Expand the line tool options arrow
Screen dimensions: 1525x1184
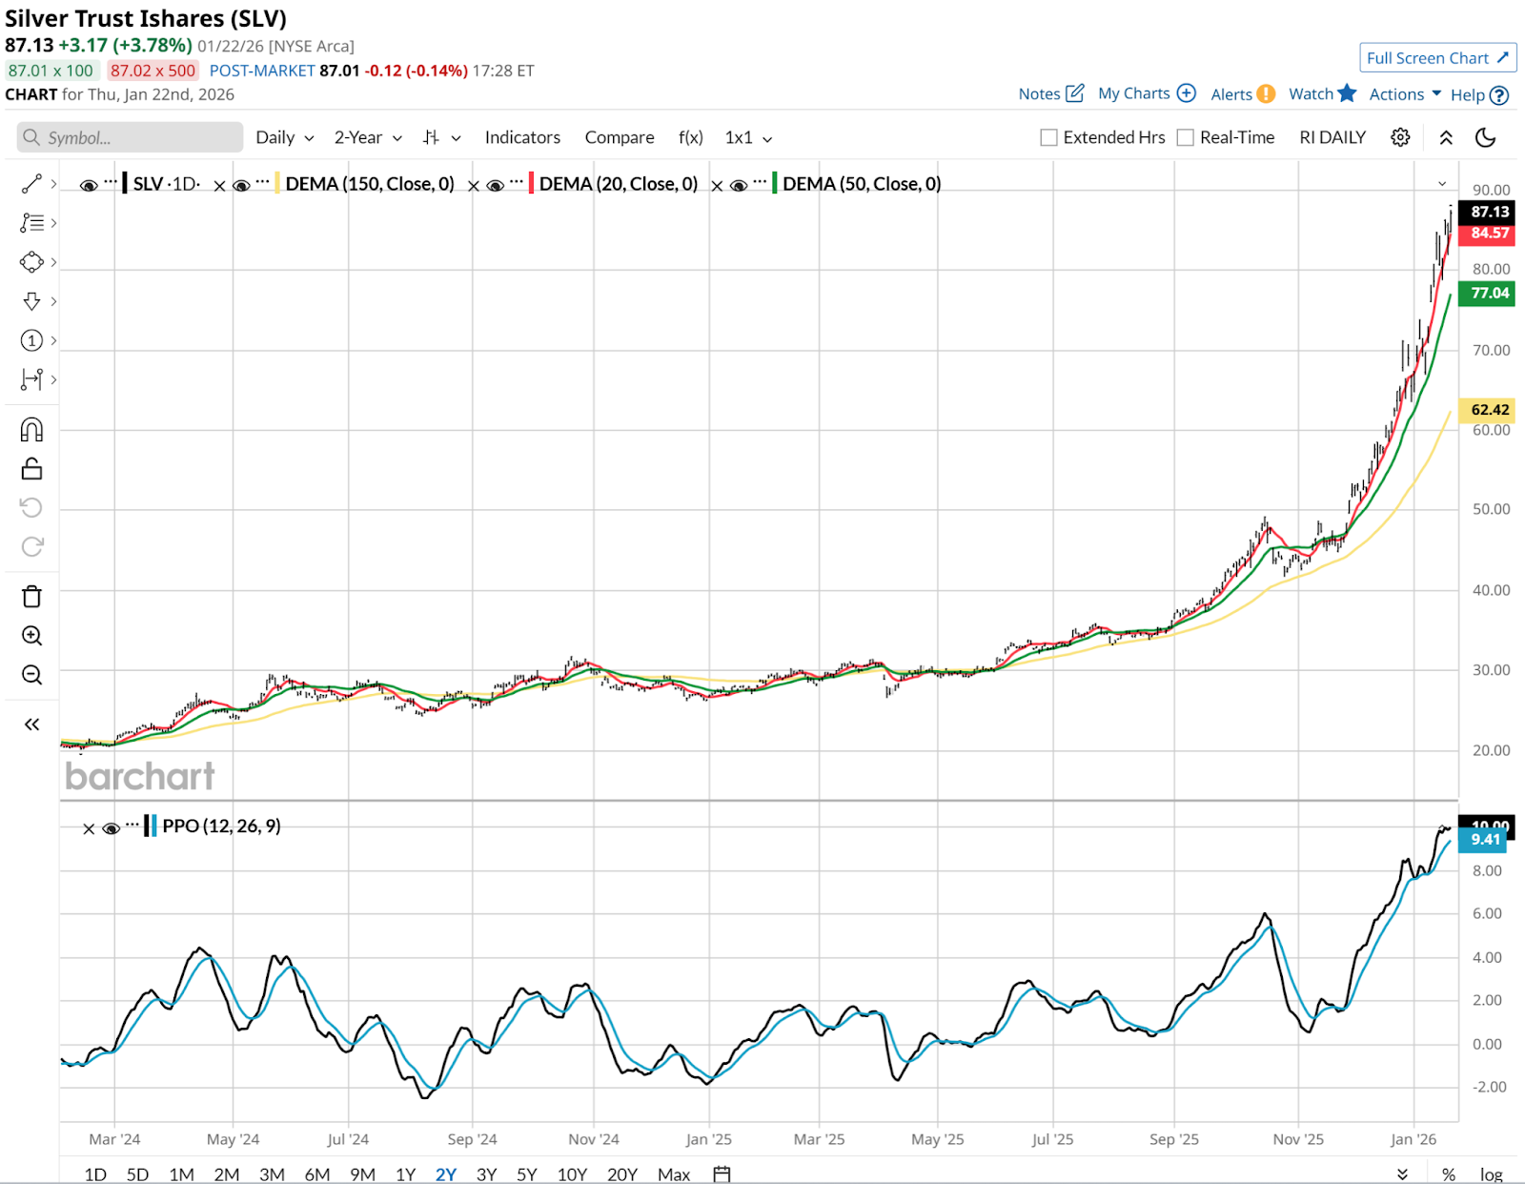(53, 184)
